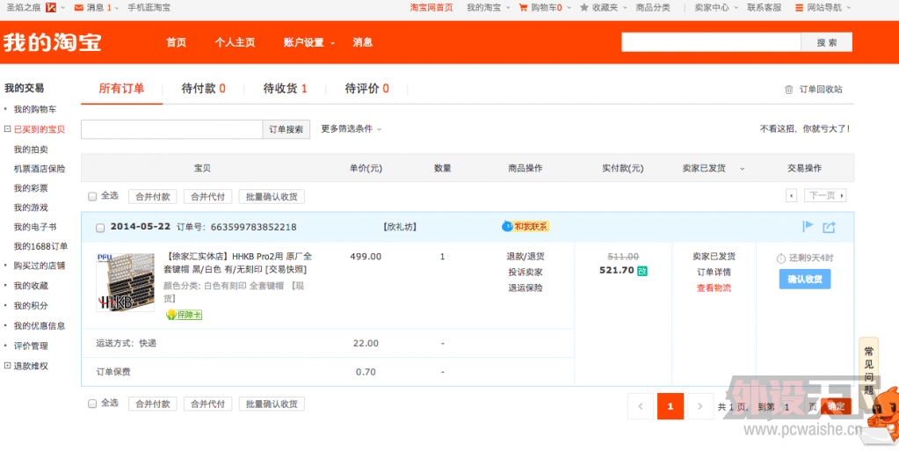899x459 pixels.
Task: Click the green 改 icon beside 521.70
Action: tap(642, 270)
